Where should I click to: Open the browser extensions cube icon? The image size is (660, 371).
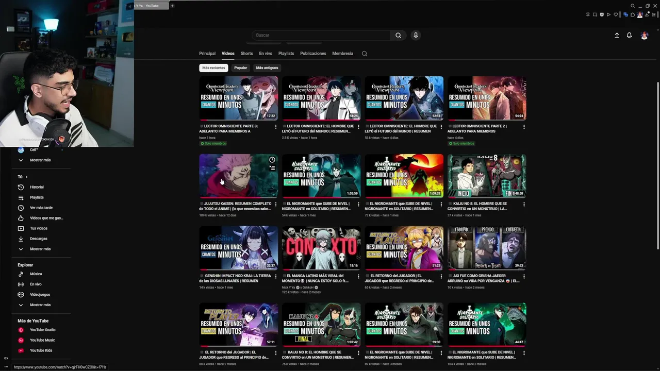[x=633, y=14]
